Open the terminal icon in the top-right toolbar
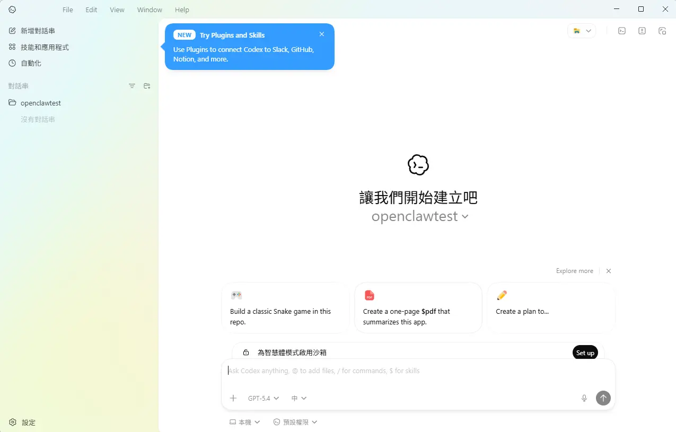 621,31
